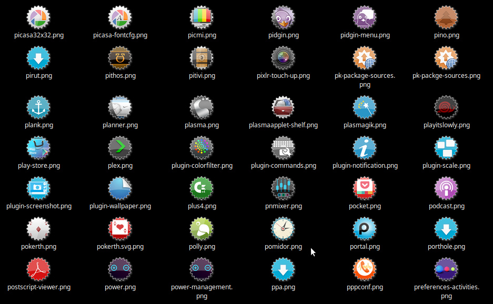Click the plugin-scale.png windows icon

pyautogui.click(x=446, y=148)
